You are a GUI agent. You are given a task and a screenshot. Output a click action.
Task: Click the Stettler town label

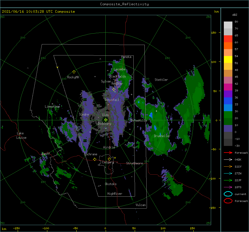point(161,80)
